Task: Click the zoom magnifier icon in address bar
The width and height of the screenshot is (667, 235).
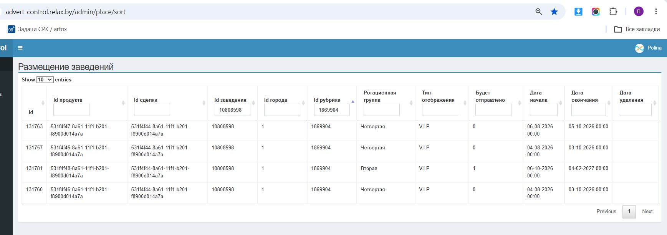Action: (x=539, y=12)
